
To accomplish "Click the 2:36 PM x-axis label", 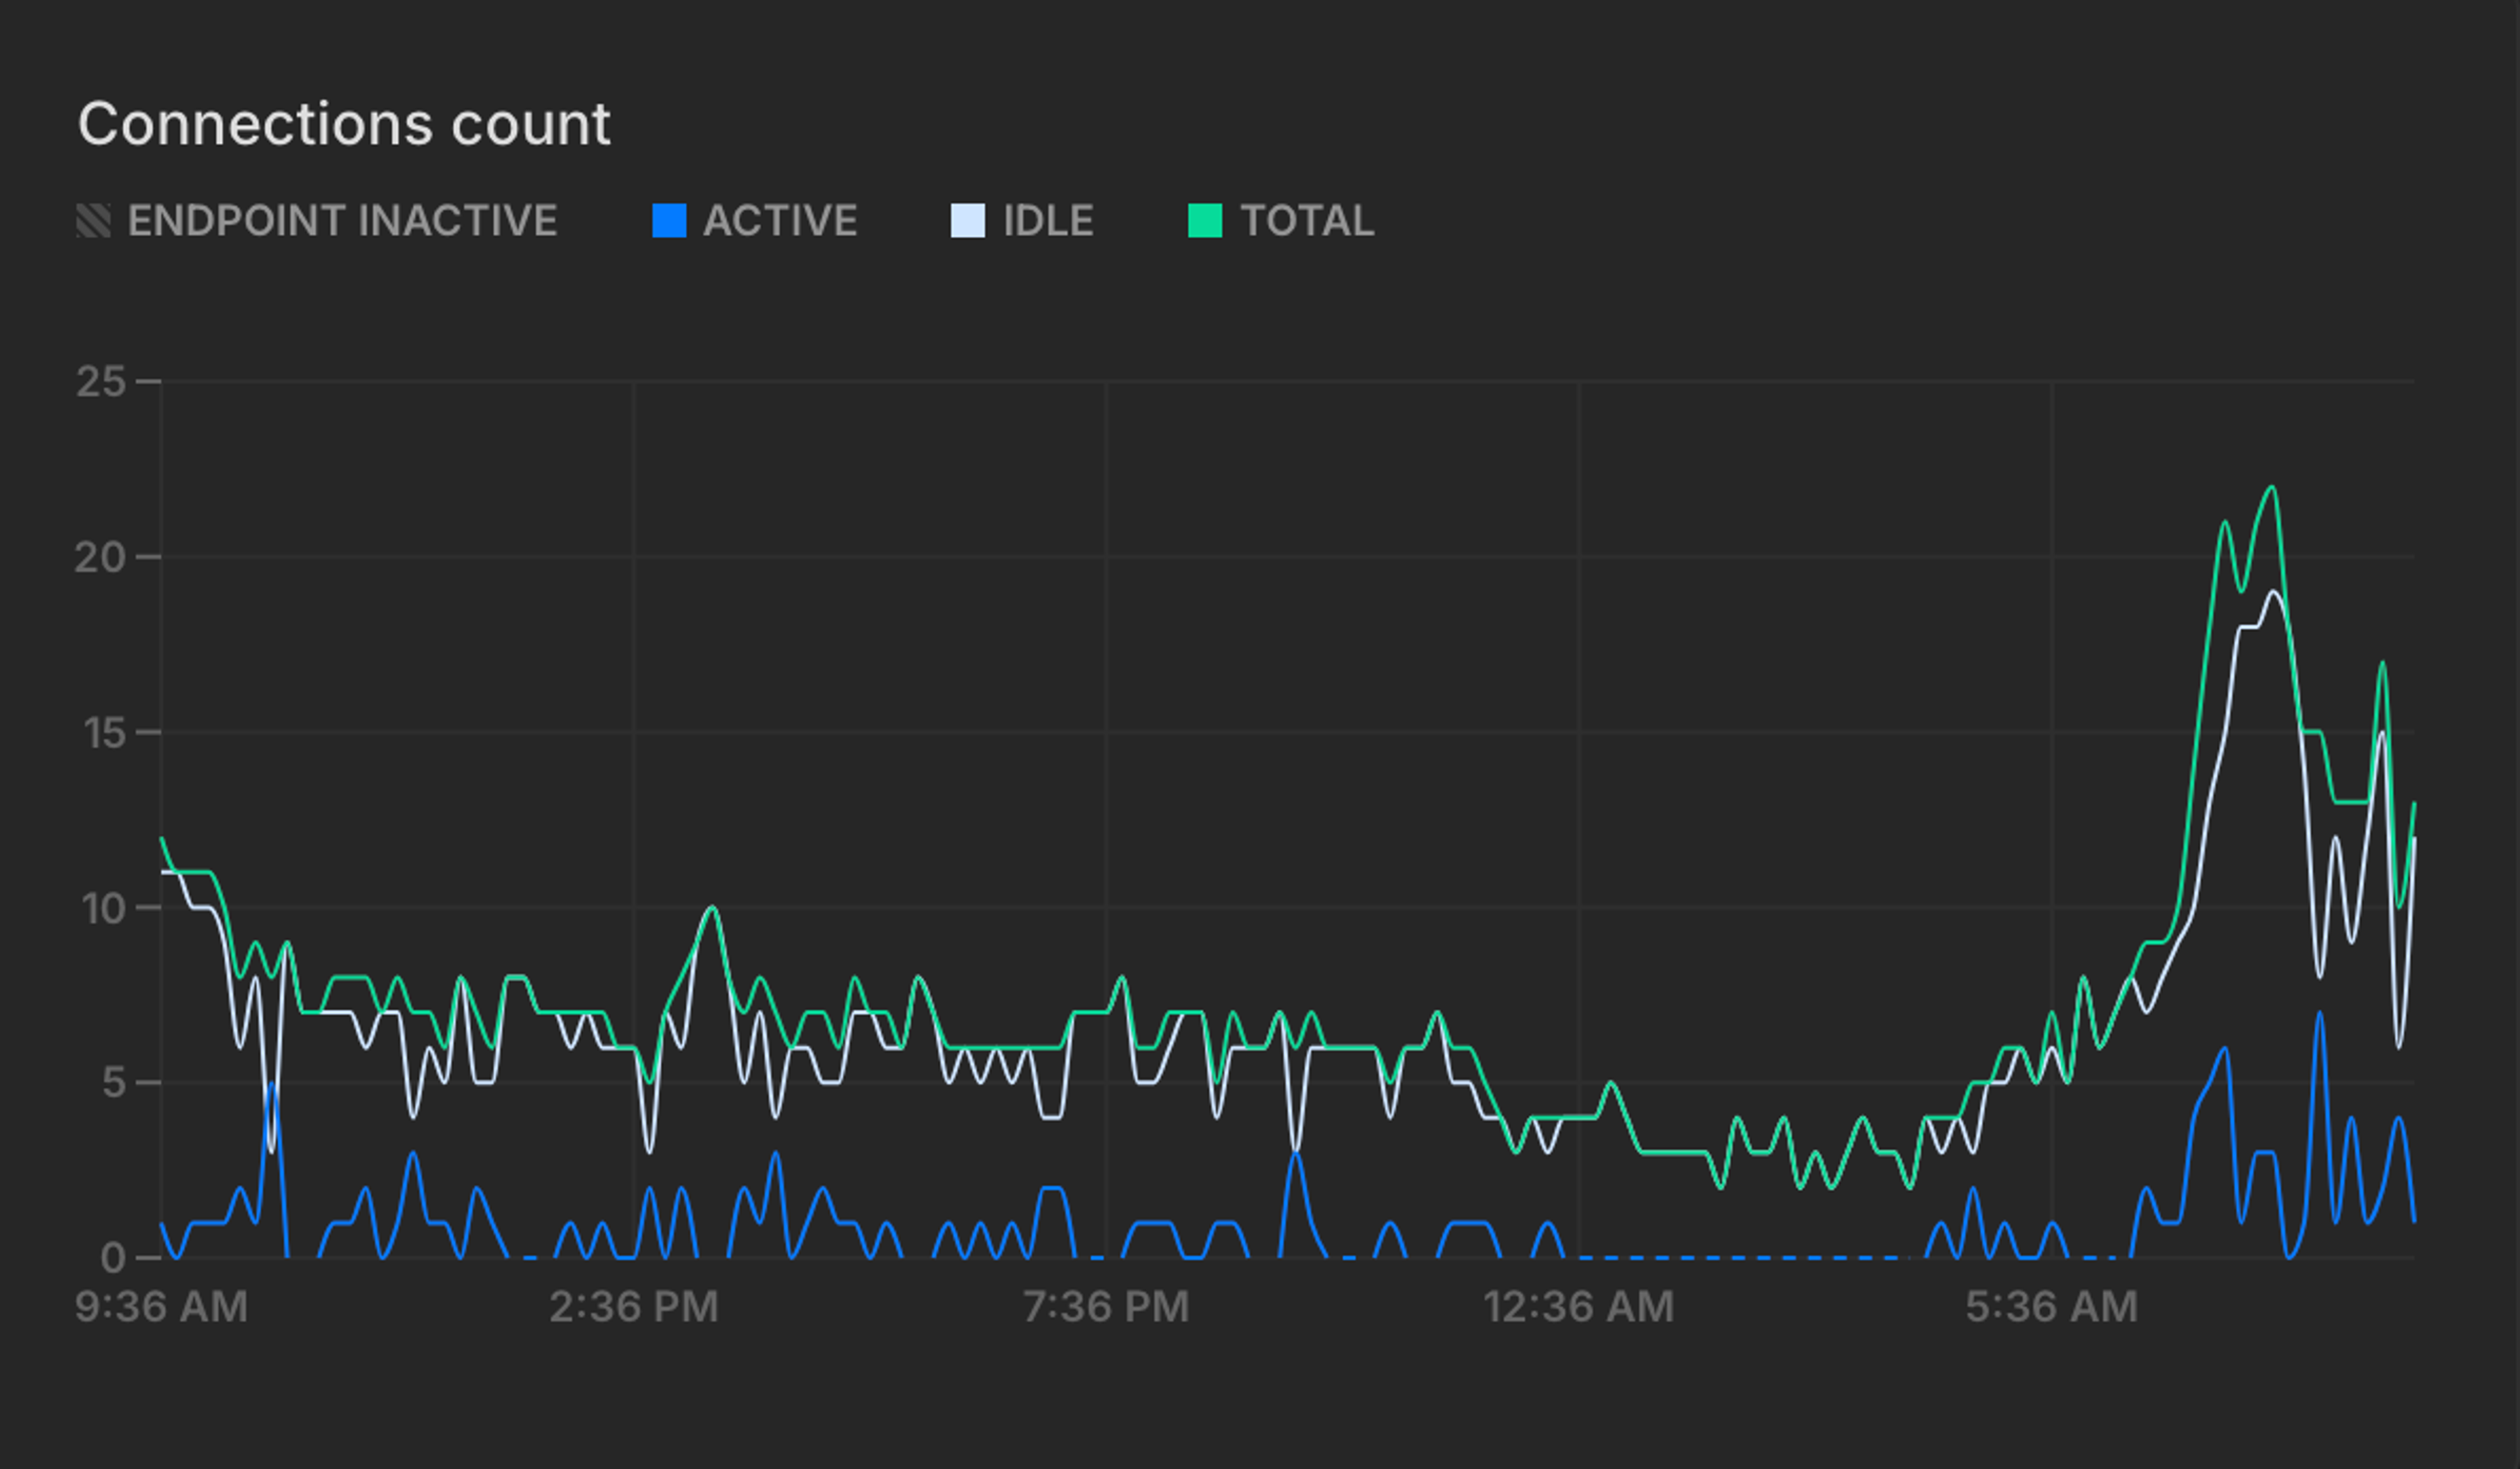I will [x=634, y=1307].
